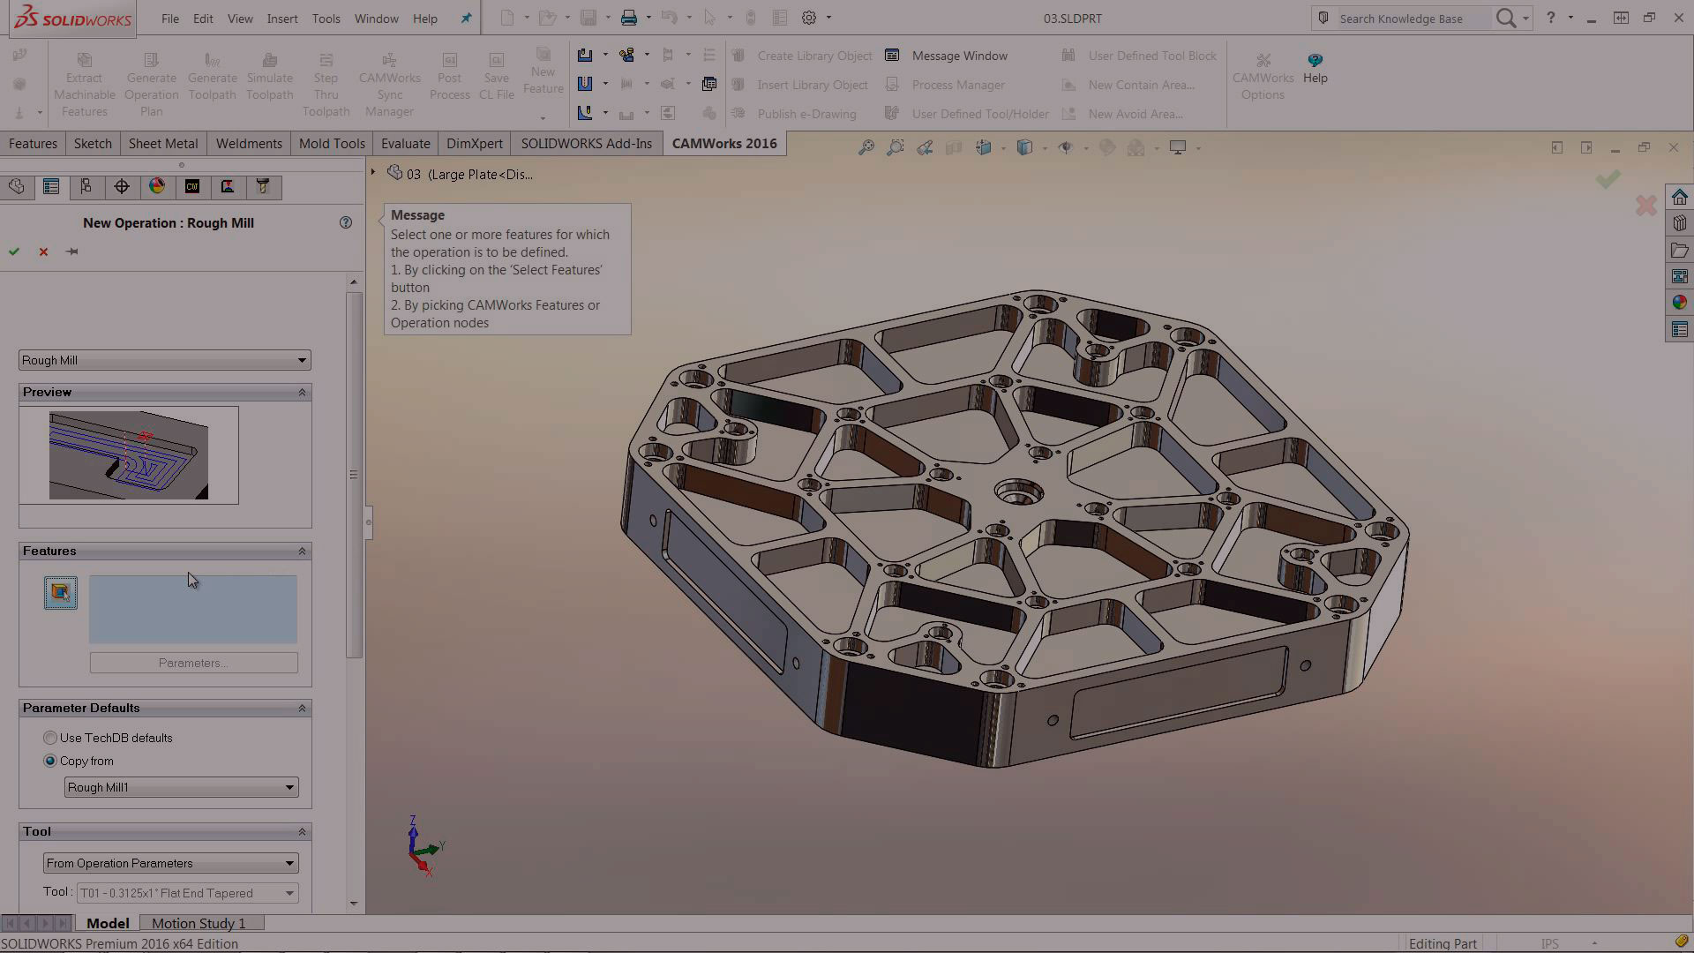Viewport: 1694px width, 953px height.
Task: Open Custom Properties icon in task pane
Action: pyautogui.click(x=1679, y=329)
